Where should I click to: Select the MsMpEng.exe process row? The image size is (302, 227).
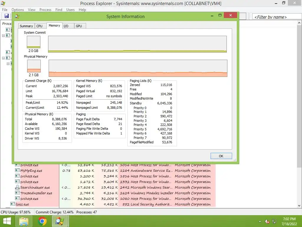coord(115,171)
